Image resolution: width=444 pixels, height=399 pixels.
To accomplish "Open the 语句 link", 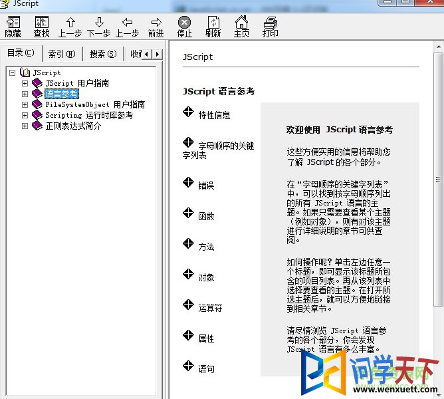I will click(x=206, y=369).
